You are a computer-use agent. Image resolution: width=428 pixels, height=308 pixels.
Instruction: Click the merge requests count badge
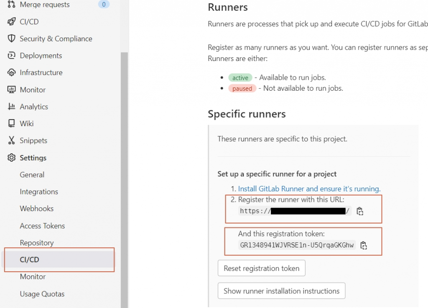(104, 4)
